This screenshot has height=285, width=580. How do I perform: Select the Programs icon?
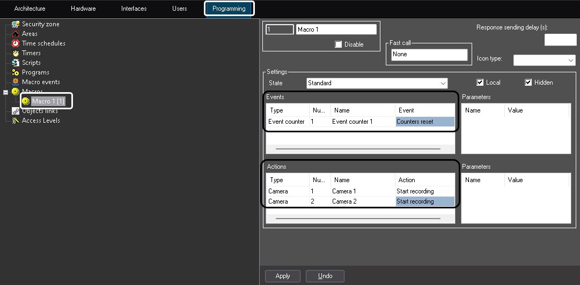[16, 72]
